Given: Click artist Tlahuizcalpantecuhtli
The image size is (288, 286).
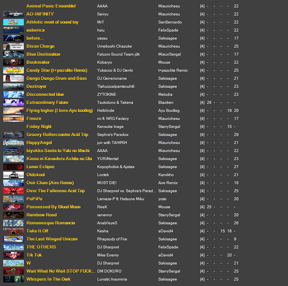Looking at the screenshot, I should (x=116, y=87).
